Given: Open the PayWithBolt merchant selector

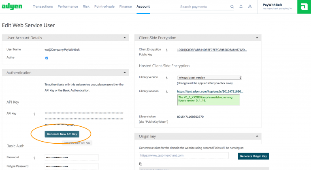Looking at the screenshot, I should (277, 6).
